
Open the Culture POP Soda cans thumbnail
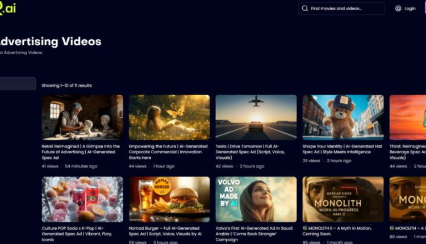82,199
